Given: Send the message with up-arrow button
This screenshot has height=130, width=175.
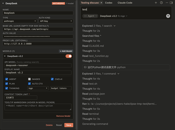Looking at the screenshot, I should coord(168,16).
